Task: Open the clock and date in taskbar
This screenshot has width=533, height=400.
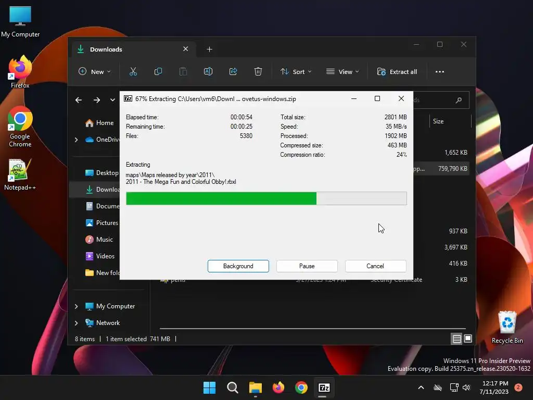Action: (x=496, y=387)
